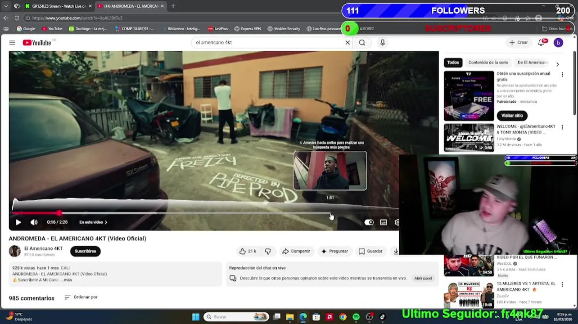Select the 'Contenido de la serie' chip
The image size is (578, 324).
coord(488,63)
